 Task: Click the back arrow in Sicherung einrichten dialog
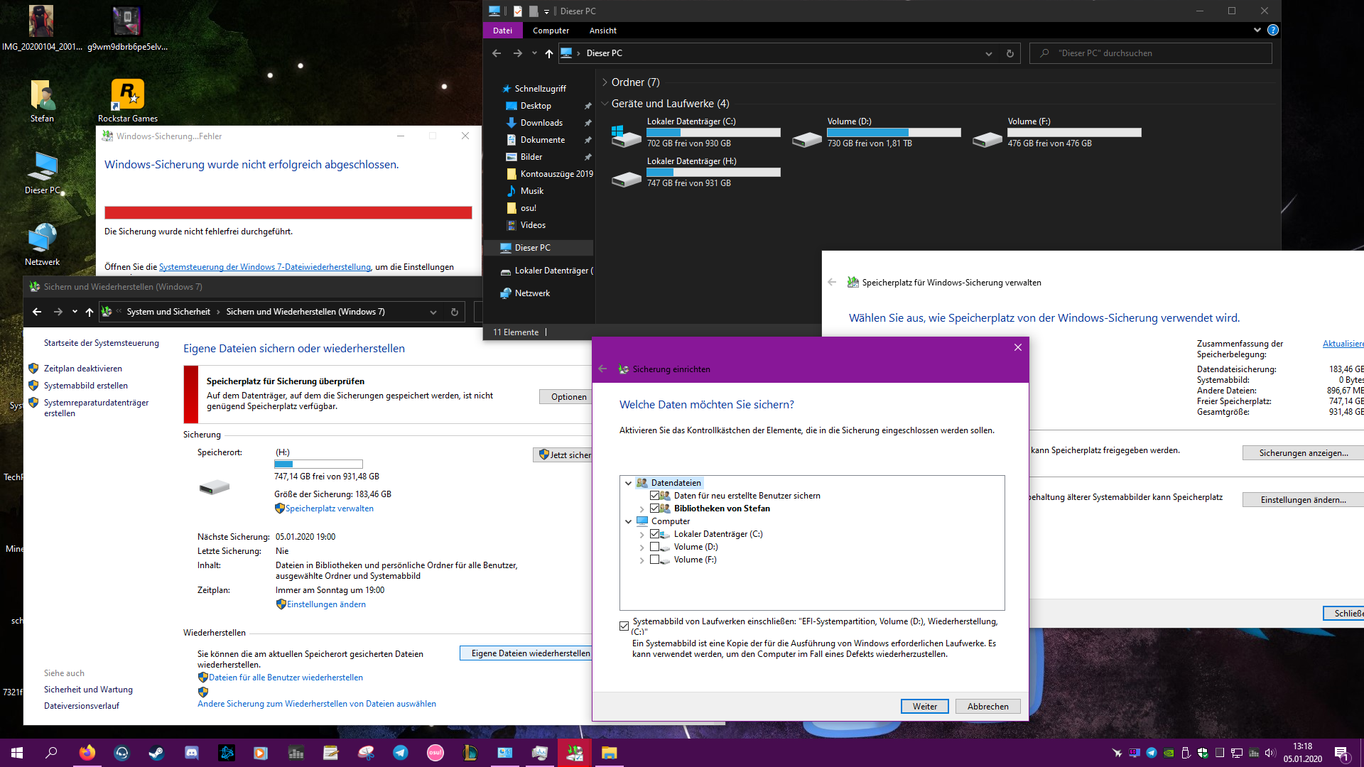click(602, 369)
